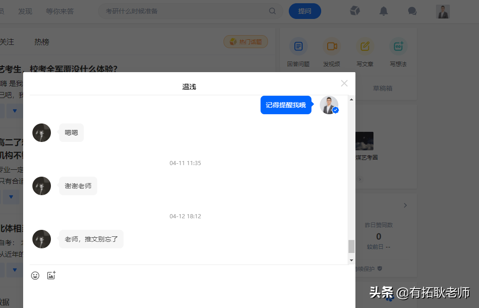Click the image upload icon in the chat
The image size is (479, 308).
(51, 275)
